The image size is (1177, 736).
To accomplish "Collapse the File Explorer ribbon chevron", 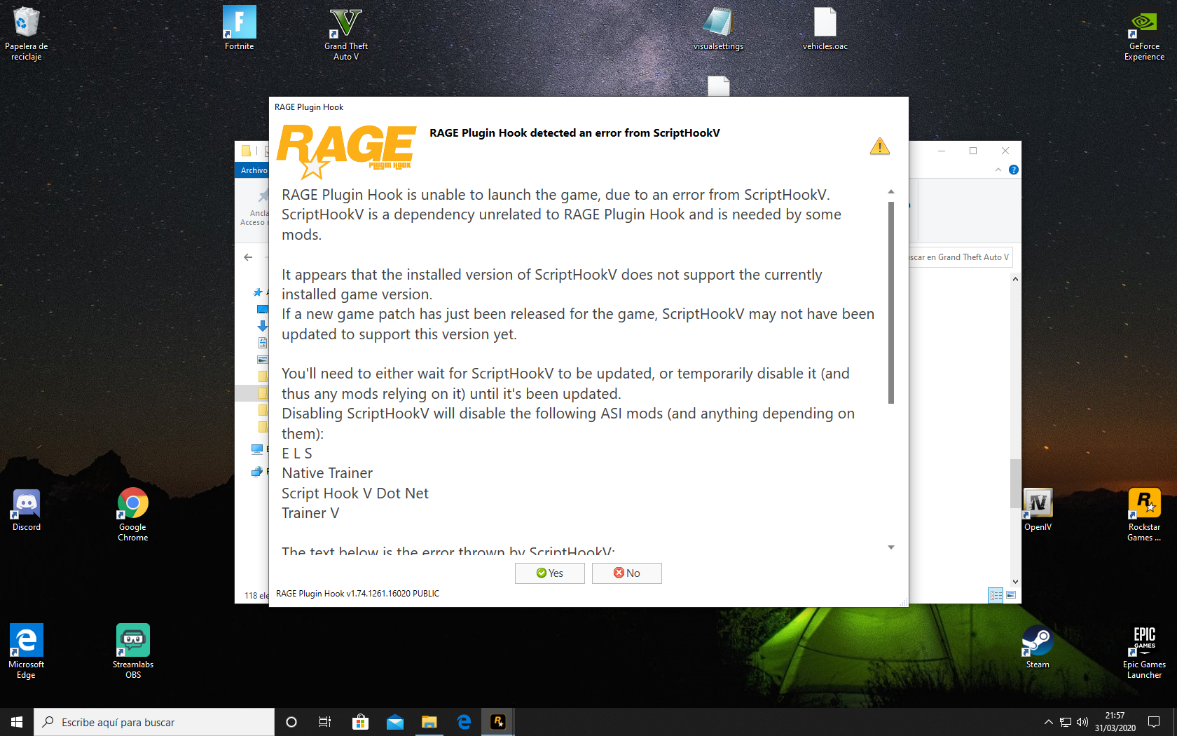I will (x=998, y=170).
